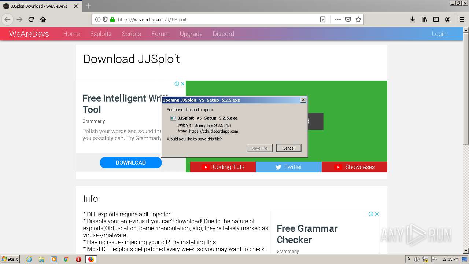The image size is (469, 264).
Task: Open the Upgrade nav item
Action: click(x=191, y=34)
